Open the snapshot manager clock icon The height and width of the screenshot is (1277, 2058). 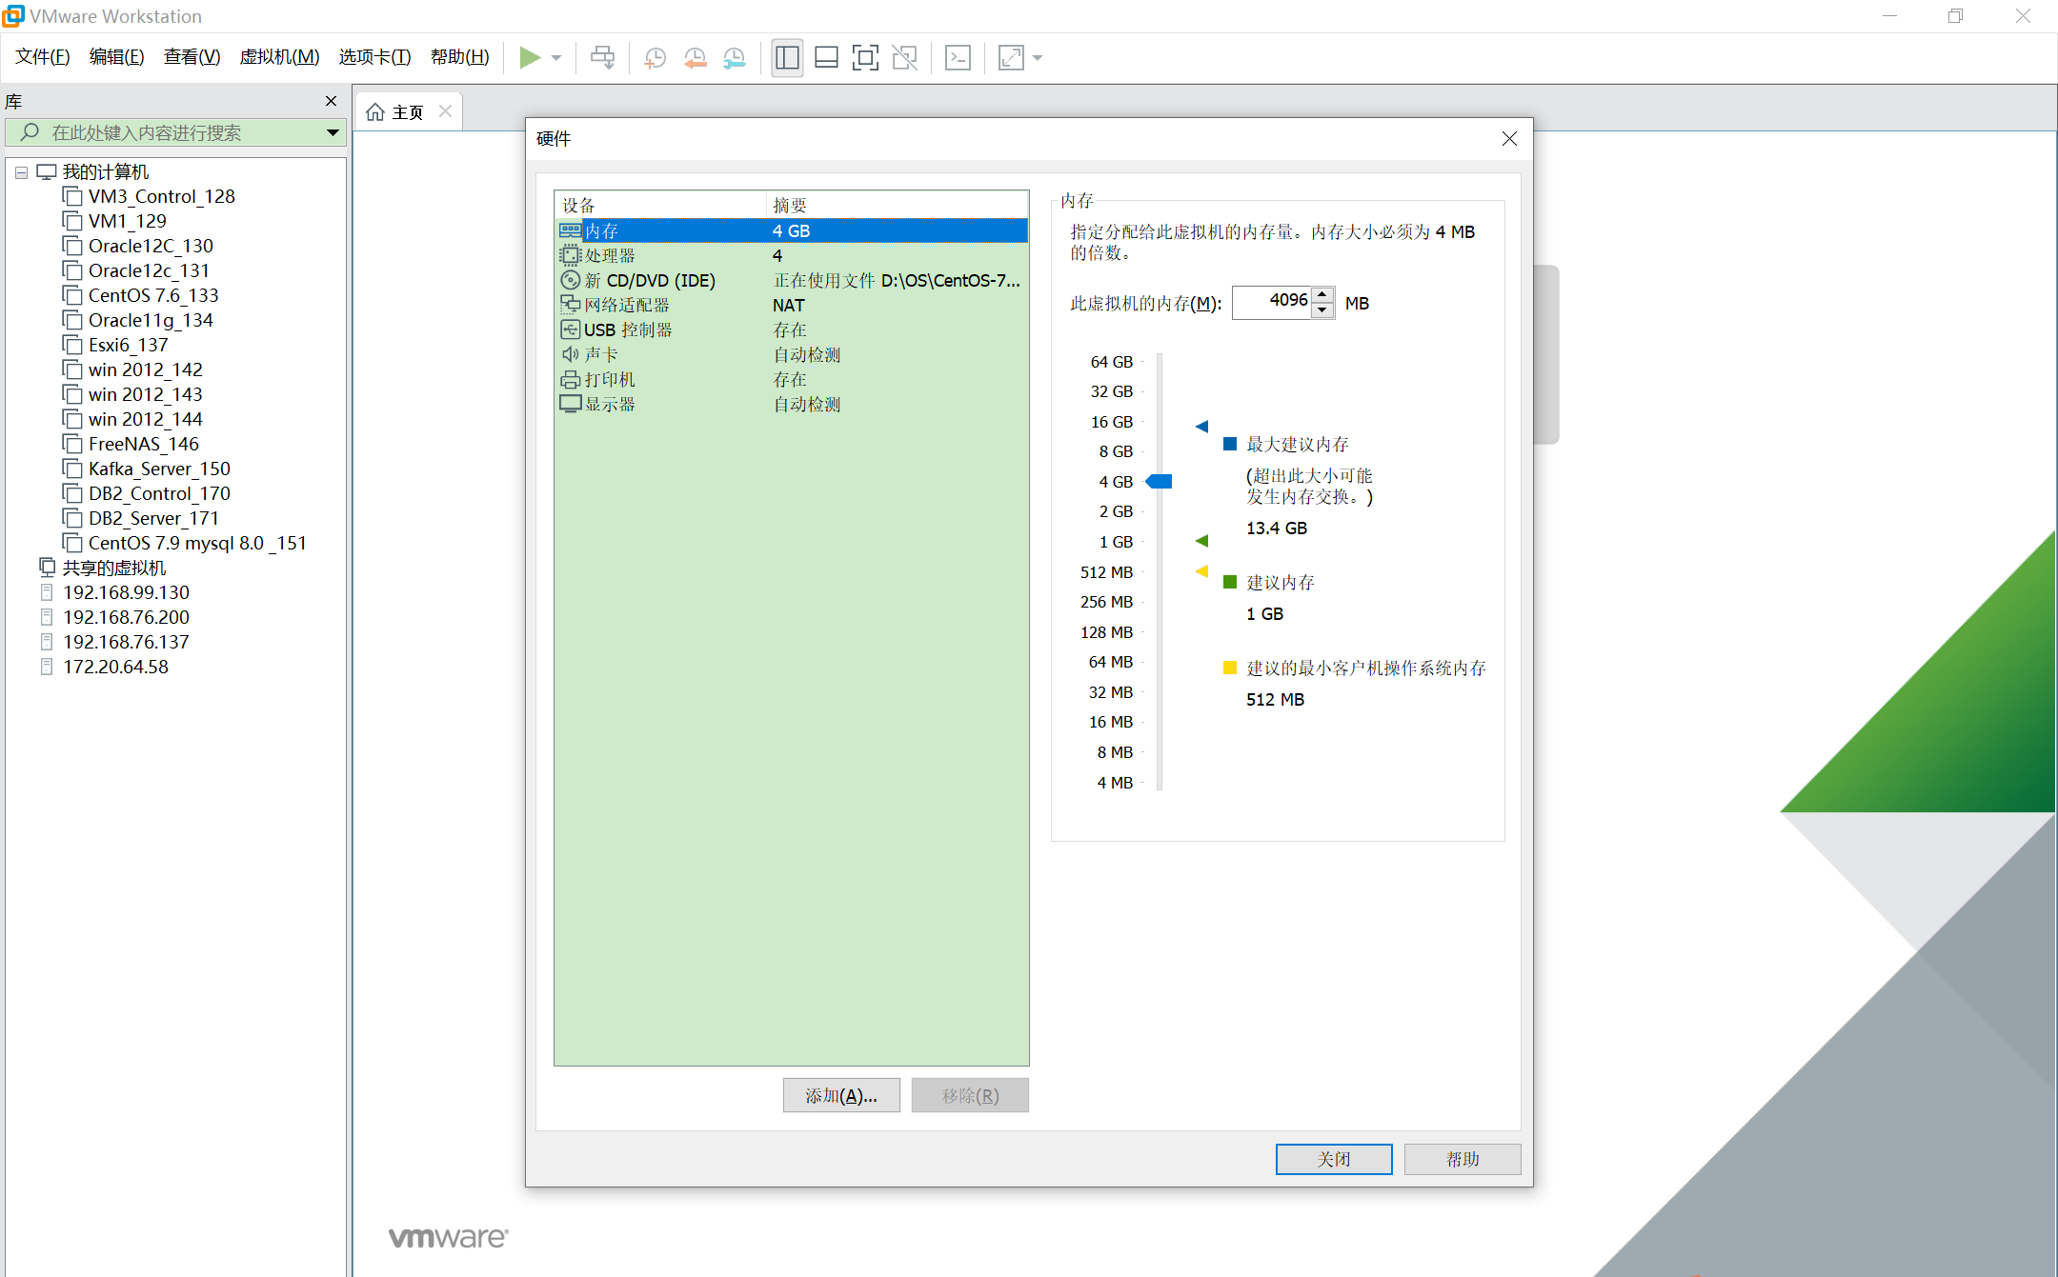(734, 57)
